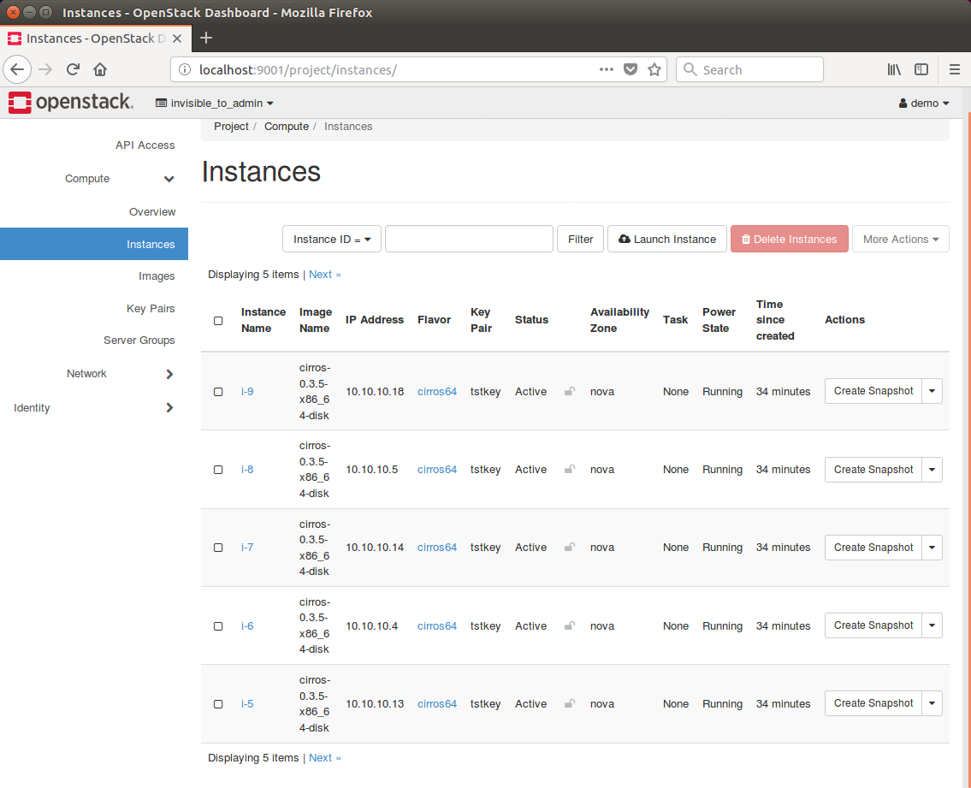Open the invisible_to_admin project dropdown
Image resolution: width=971 pixels, height=788 pixels.
[x=214, y=103]
